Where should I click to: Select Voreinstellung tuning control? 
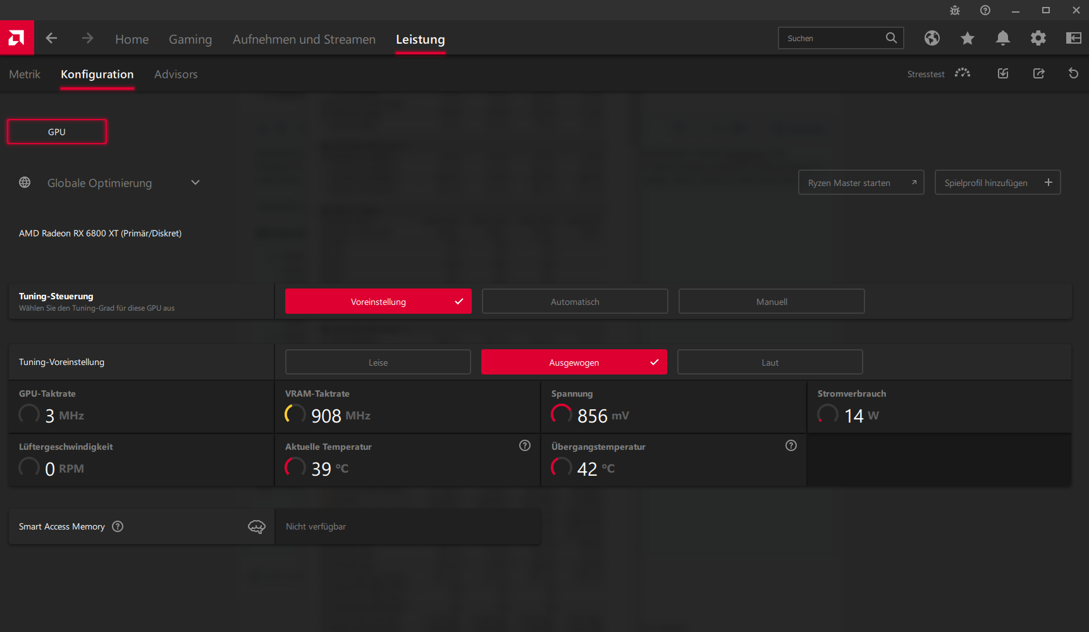tap(378, 301)
